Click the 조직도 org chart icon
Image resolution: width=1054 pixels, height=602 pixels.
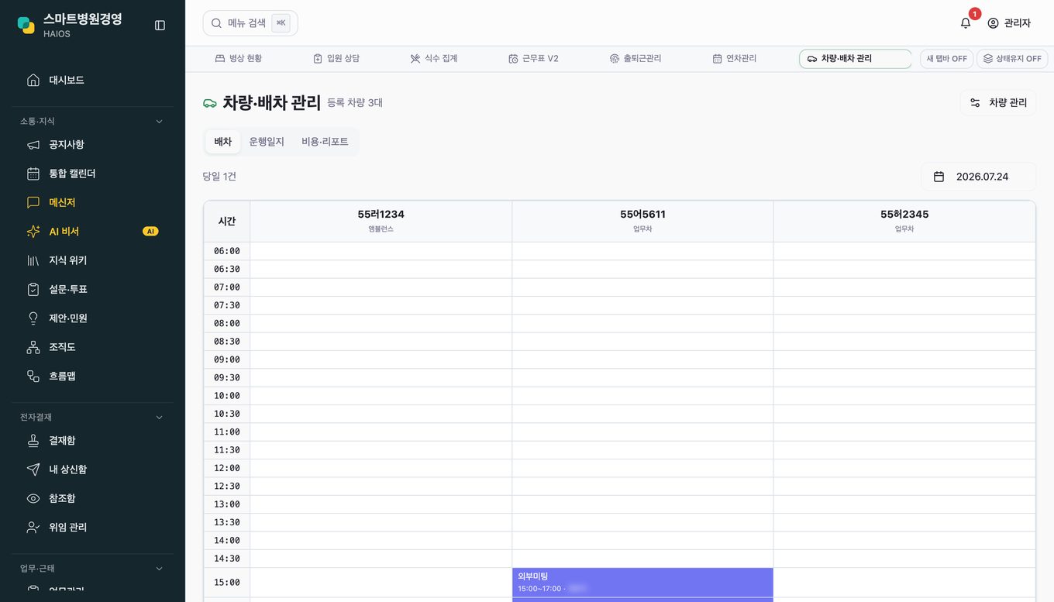pos(33,347)
